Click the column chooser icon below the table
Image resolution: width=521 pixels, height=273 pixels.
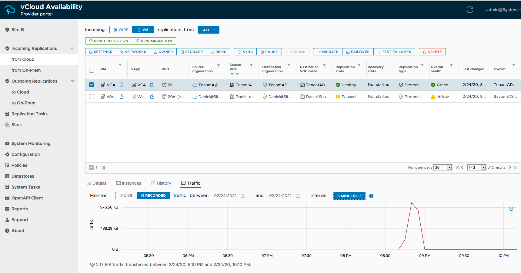103,168
